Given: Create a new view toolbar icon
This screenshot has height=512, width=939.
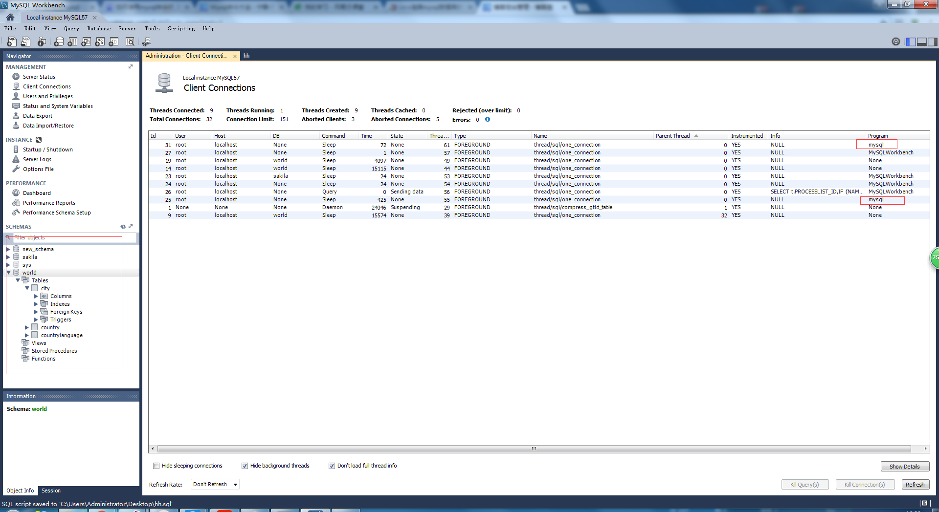Looking at the screenshot, I should point(86,42).
